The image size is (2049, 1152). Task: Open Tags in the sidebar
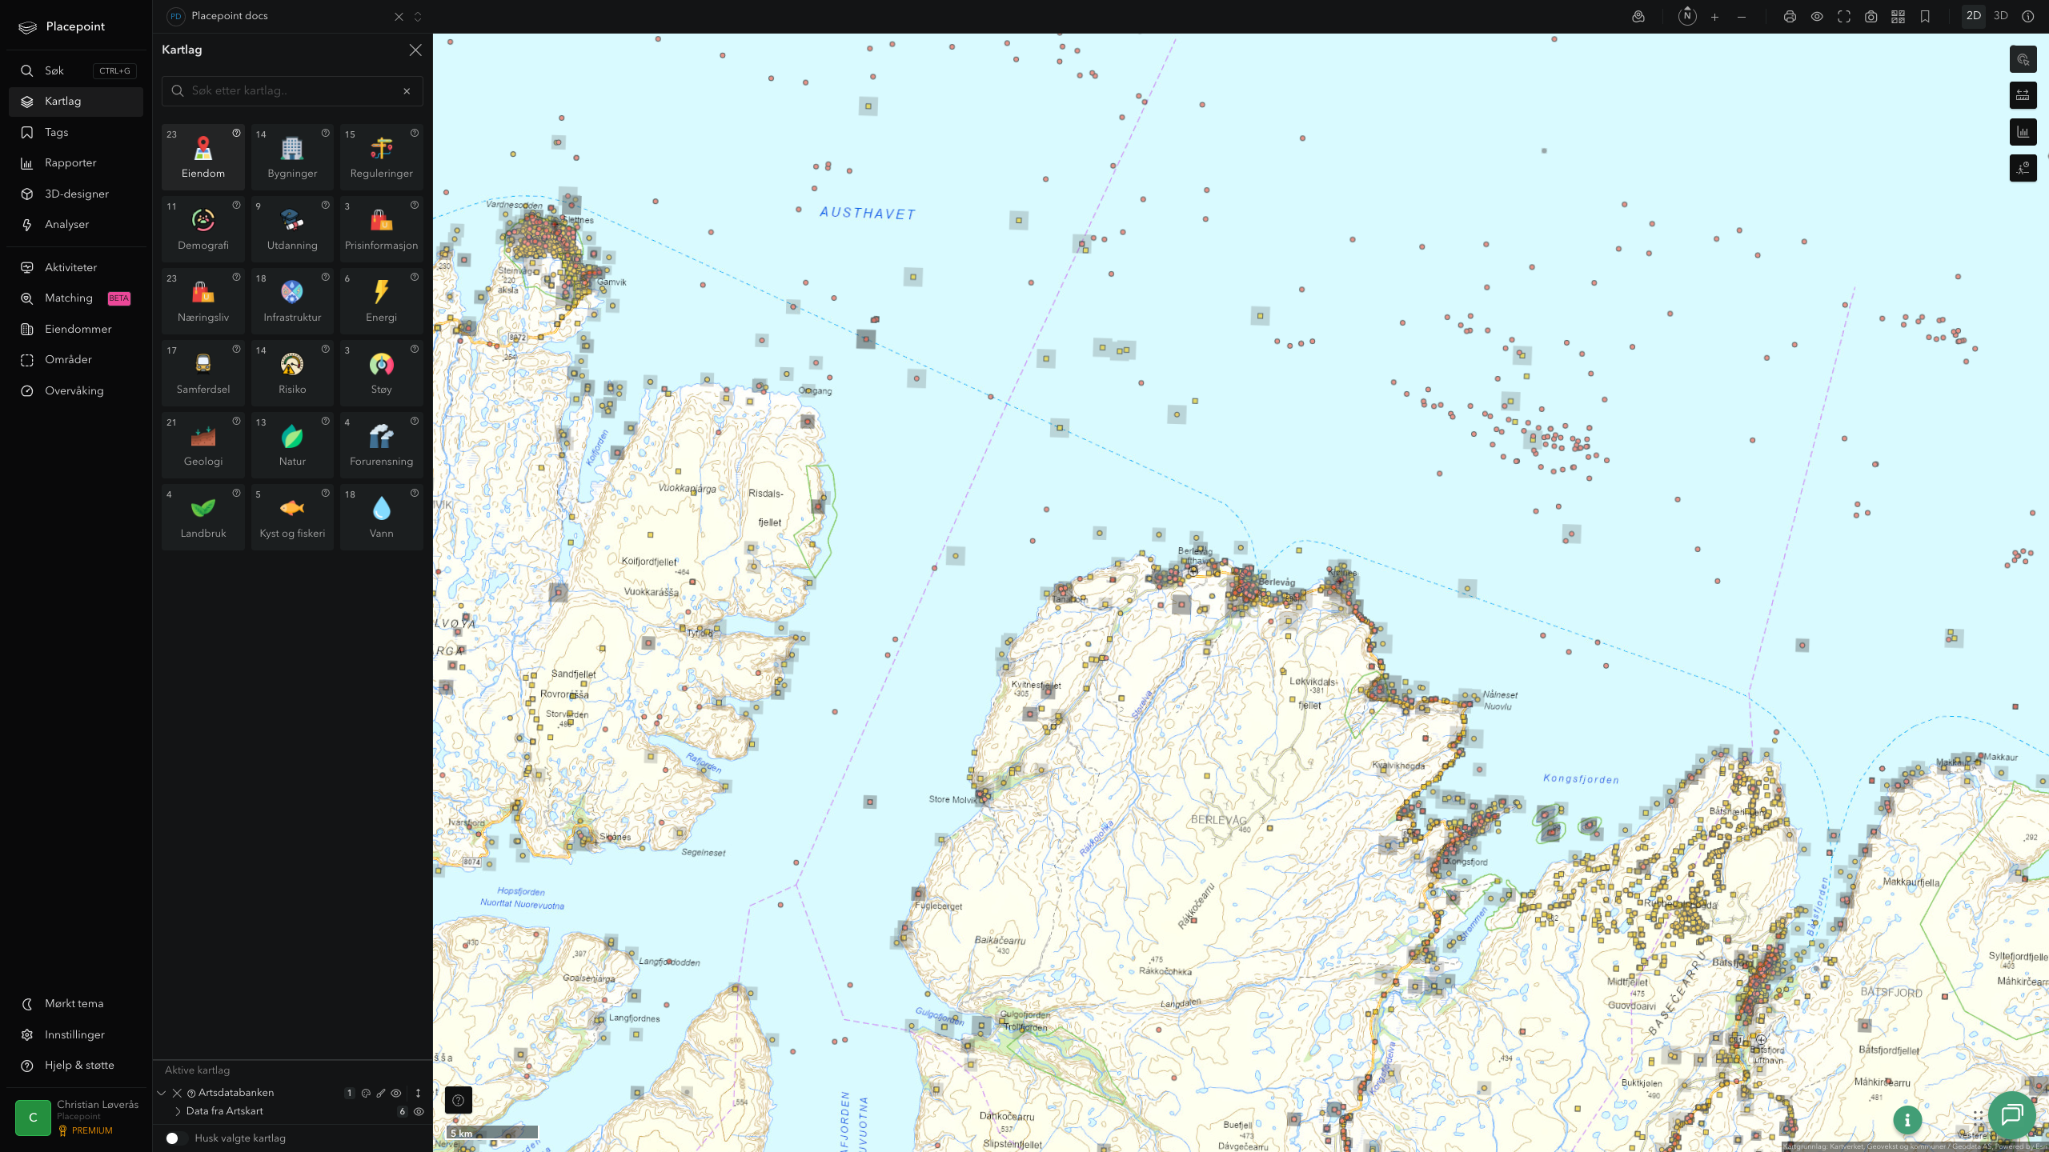[x=76, y=132]
